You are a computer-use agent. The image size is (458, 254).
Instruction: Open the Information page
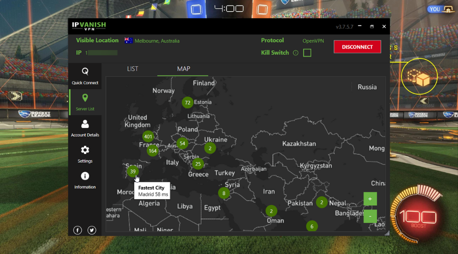pyautogui.click(x=85, y=179)
